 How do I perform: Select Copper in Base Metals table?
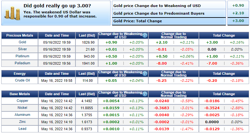coord(22,101)
